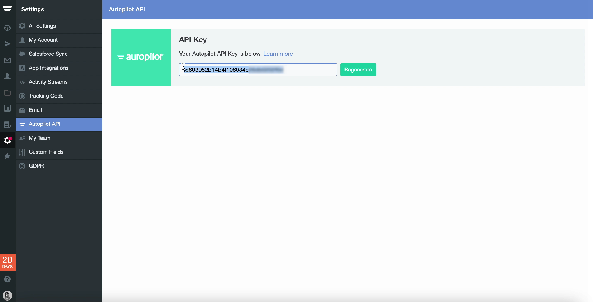
Task: Open the star favorites icon in the left rail
Action: pyautogui.click(x=7, y=156)
